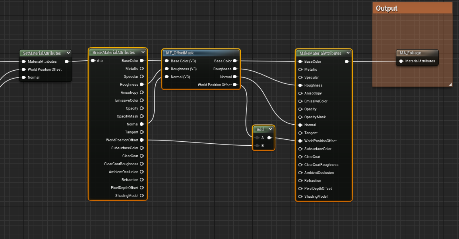Click MA_Foliage Material Attributes input pin

[x=401, y=61]
